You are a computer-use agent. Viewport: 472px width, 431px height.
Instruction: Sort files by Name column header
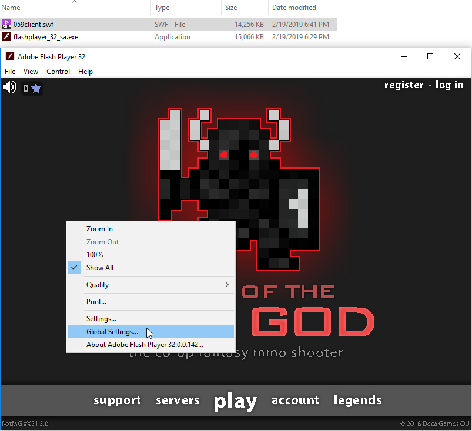[11, 8]
